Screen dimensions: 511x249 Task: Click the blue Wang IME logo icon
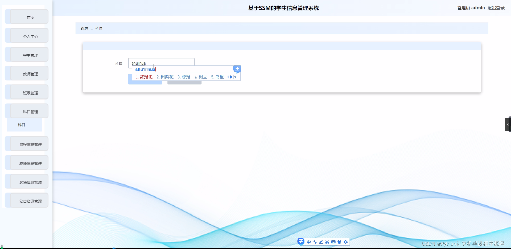[301, 242]
